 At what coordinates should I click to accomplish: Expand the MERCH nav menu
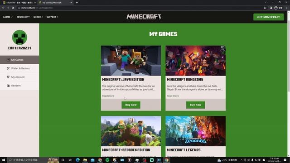point(38,17)
